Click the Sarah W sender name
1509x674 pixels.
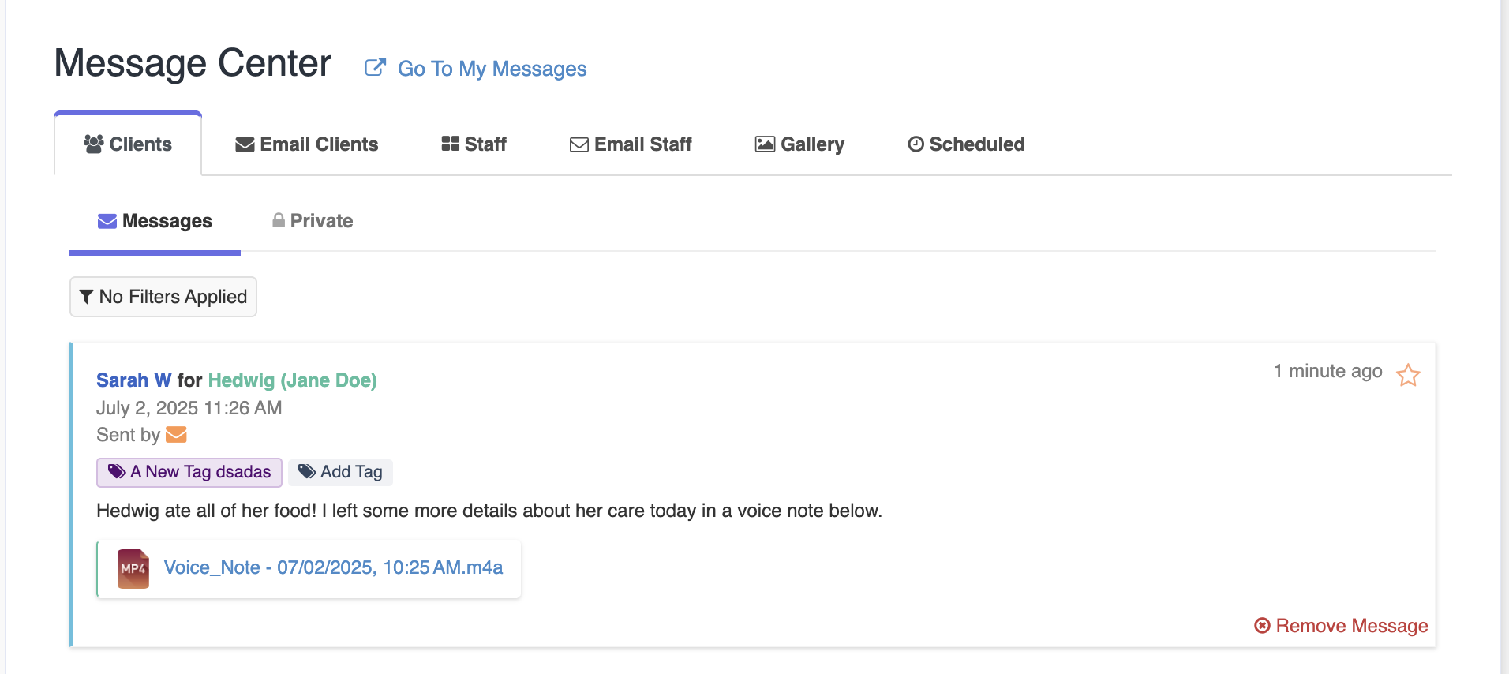pos(133,380)
